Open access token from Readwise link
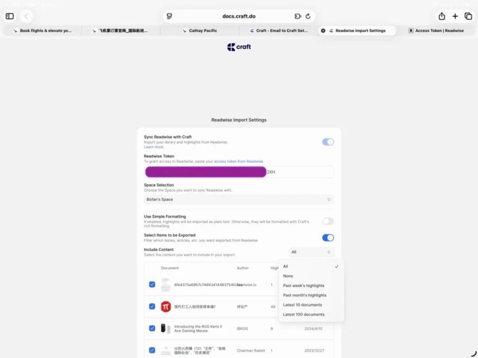This screenshot has width=478, height=358. [x=239, y=161]
